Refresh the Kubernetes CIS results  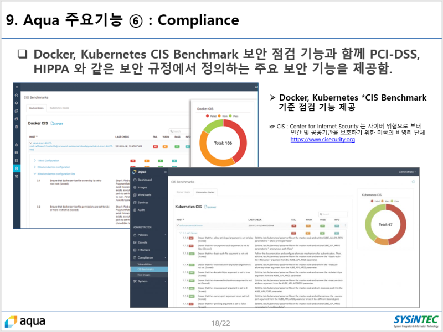click(414, 181)
